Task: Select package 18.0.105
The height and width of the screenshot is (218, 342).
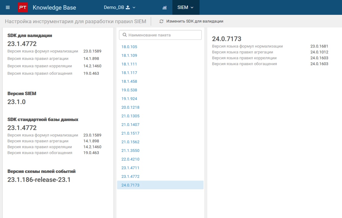Action: 129,47
